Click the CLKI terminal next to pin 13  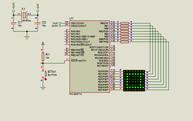coord(60,23)
